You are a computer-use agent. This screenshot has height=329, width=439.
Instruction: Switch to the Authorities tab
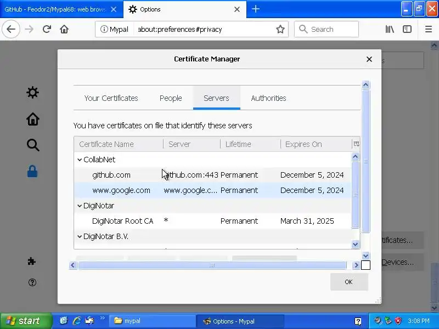[268, 98]
